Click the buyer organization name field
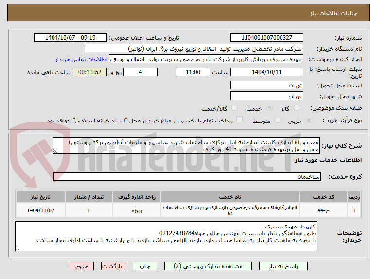 194,49
